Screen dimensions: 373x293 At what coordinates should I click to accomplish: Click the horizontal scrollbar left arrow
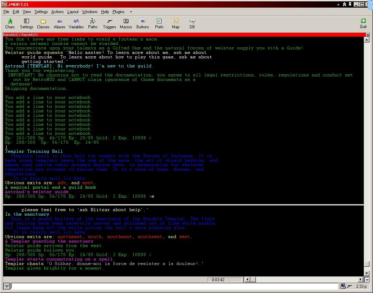tap(247, 280)
